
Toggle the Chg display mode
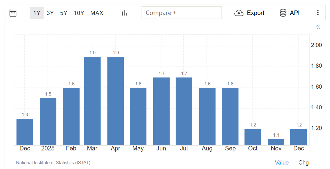[303, 162]
